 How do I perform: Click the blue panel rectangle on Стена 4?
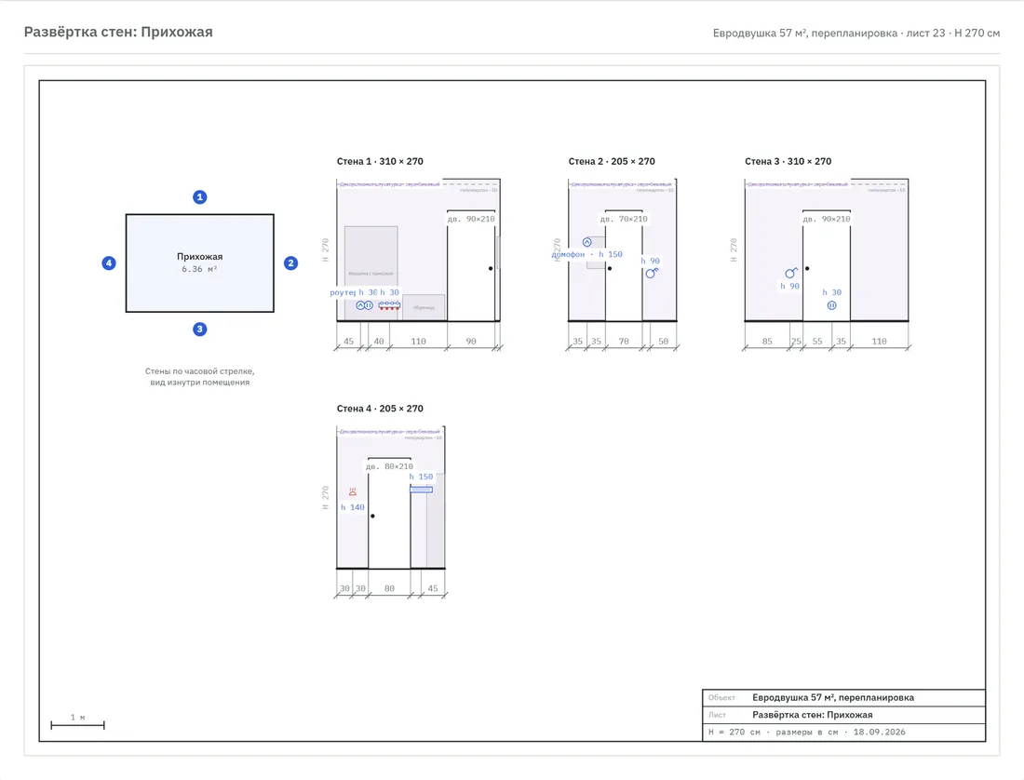[421, 490]
